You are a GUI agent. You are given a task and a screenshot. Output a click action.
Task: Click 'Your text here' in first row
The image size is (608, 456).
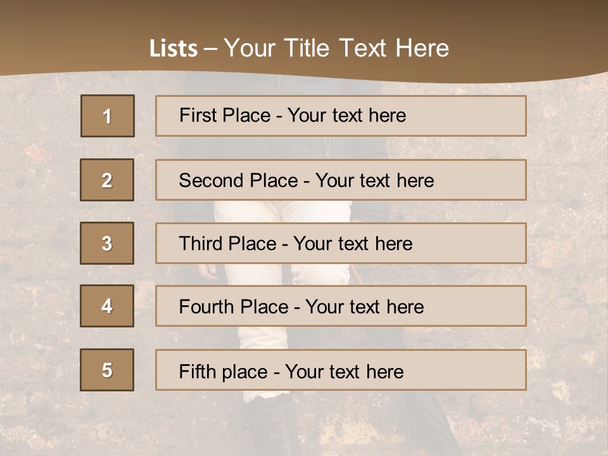point(346,115)
